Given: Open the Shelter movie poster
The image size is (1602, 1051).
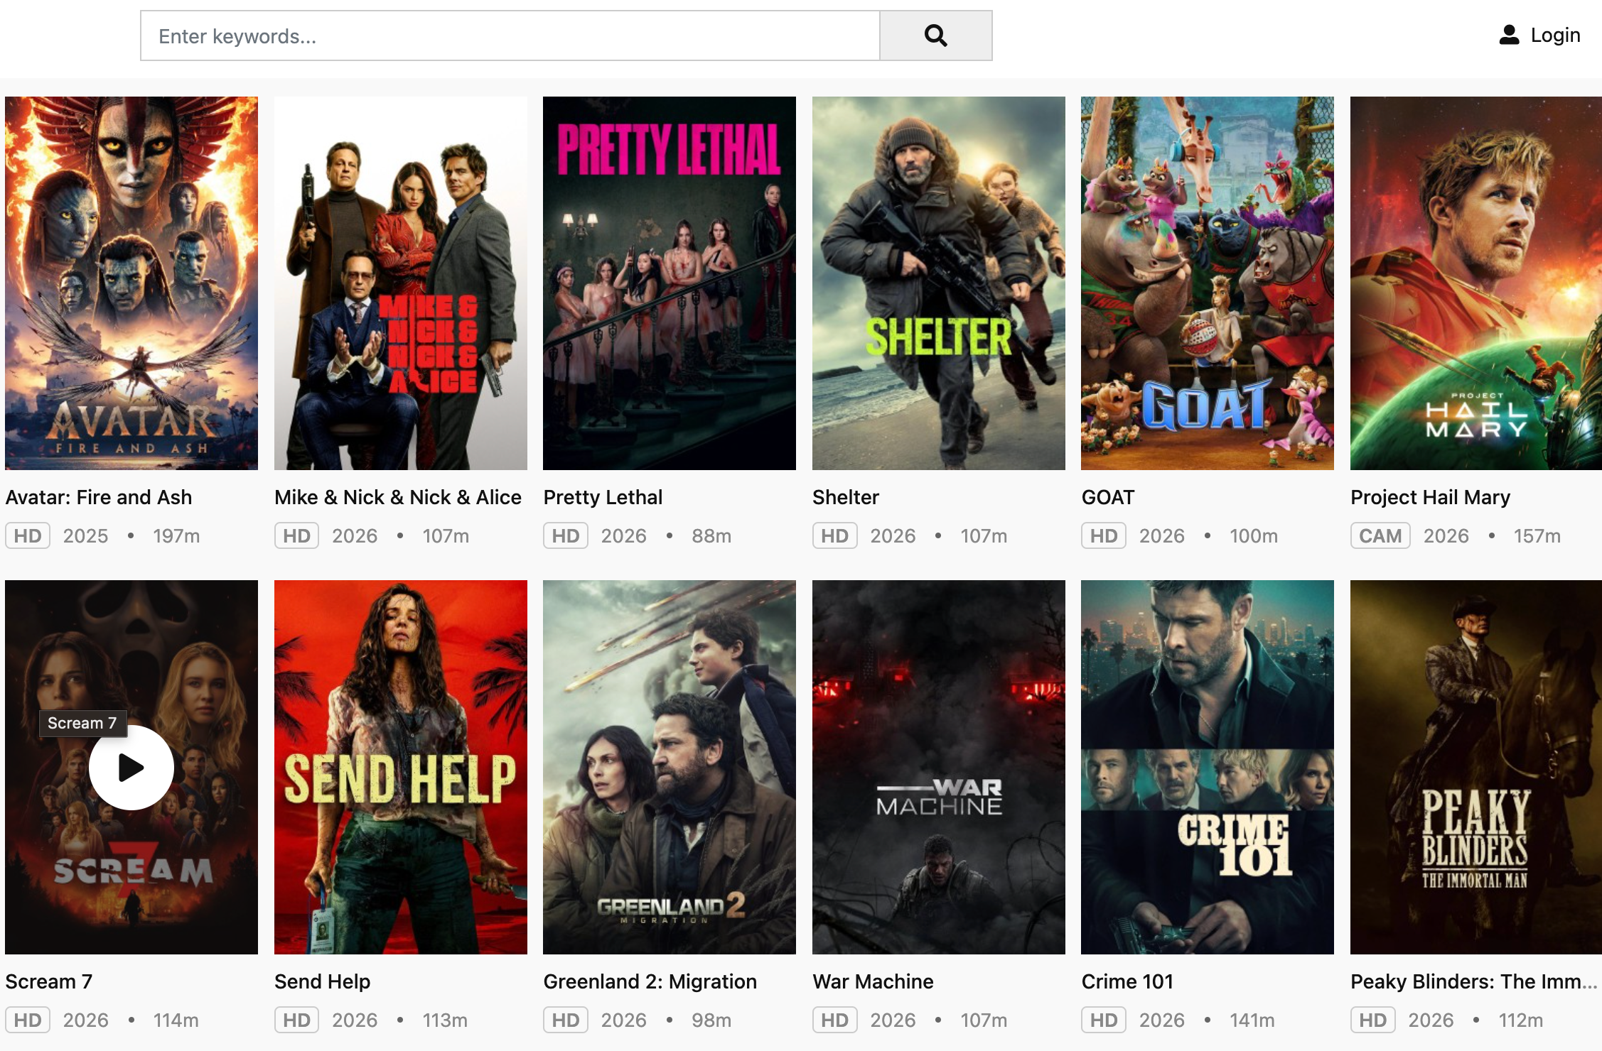Looking at the screenshot, I should 939,283.
